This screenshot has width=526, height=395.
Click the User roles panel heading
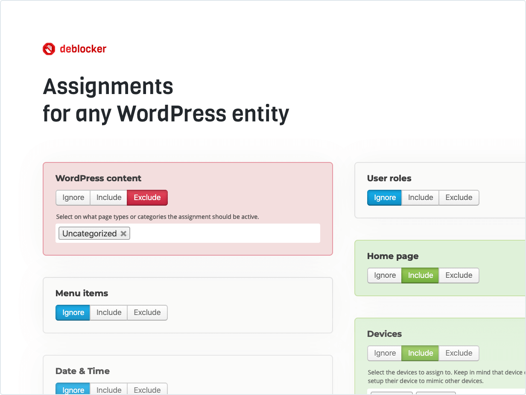389,178
